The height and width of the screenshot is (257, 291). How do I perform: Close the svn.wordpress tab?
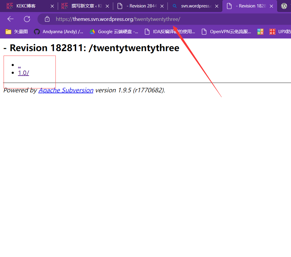pyautogui.click(x=217, y=6)
